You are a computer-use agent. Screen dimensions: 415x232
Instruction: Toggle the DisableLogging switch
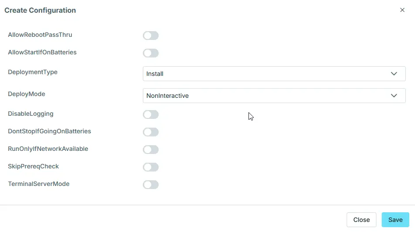[151, 114]
